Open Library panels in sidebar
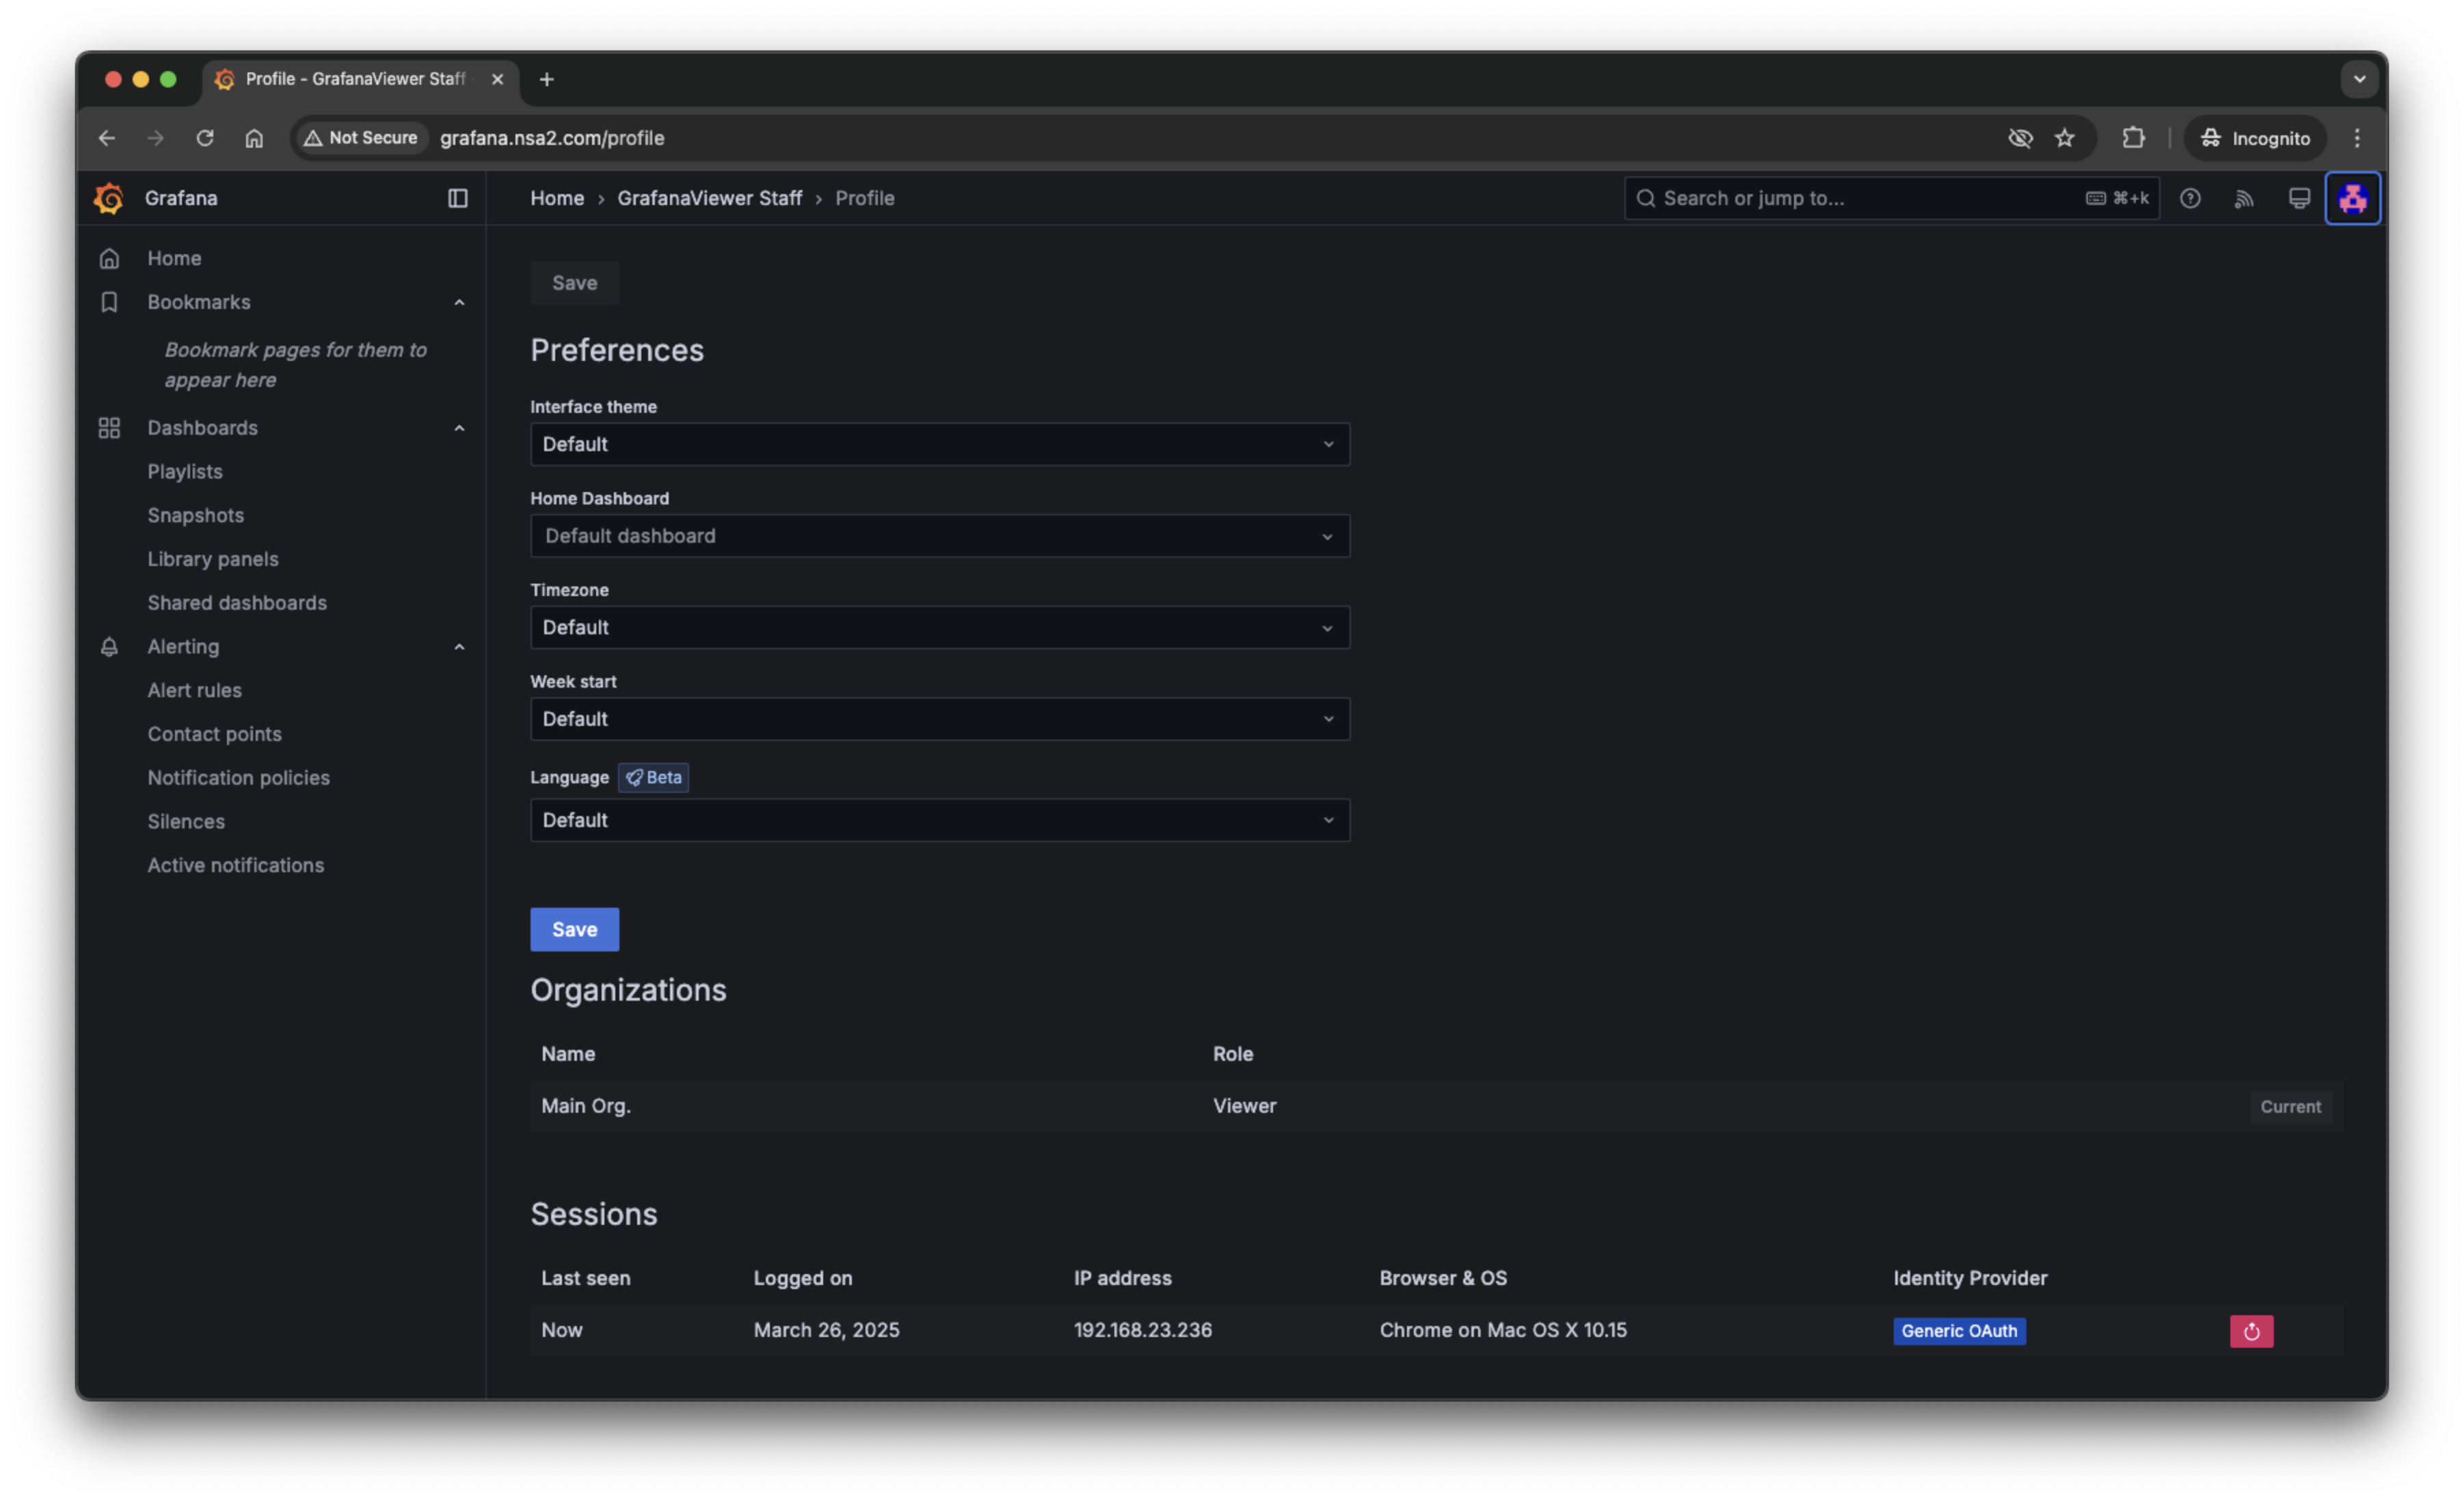Image resolution: width=2464 pixels, height=1501 pixels. pyautogui.click(x=213, y=559)
